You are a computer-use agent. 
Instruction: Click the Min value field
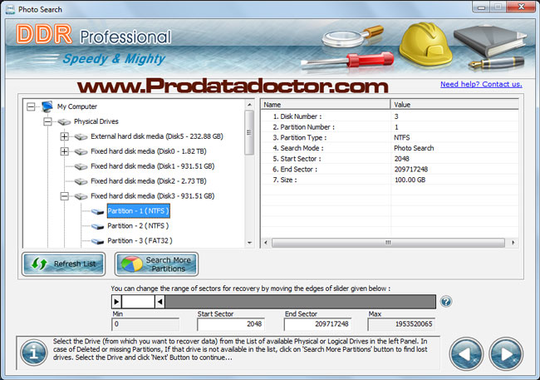[x=145, y=324]
